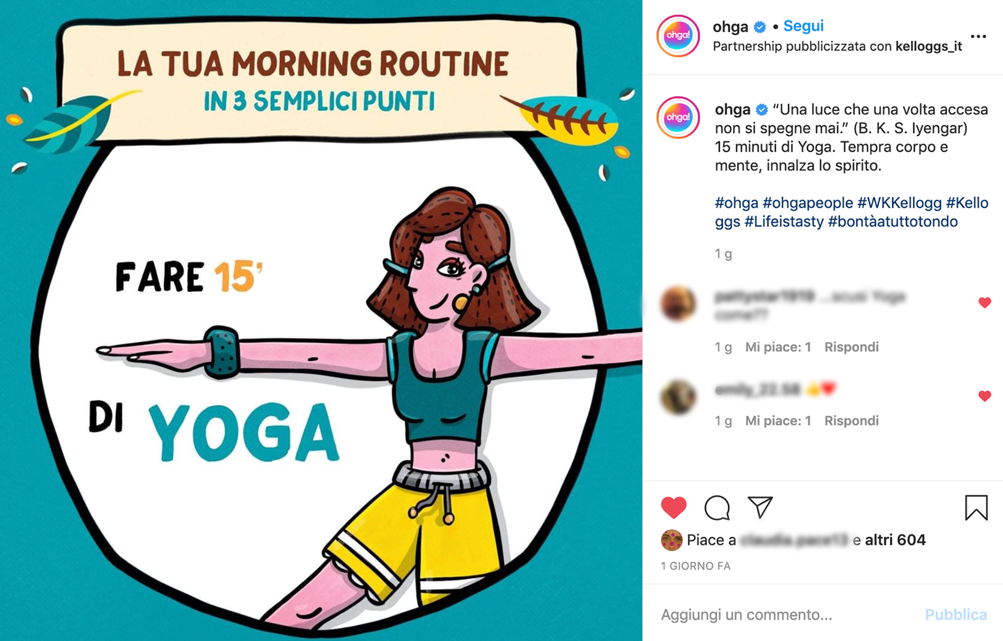The image size is (1003, 641).
Task: Reply to the first comment via Rispondi
Action: pyautogui.click(x=852, y=347)
